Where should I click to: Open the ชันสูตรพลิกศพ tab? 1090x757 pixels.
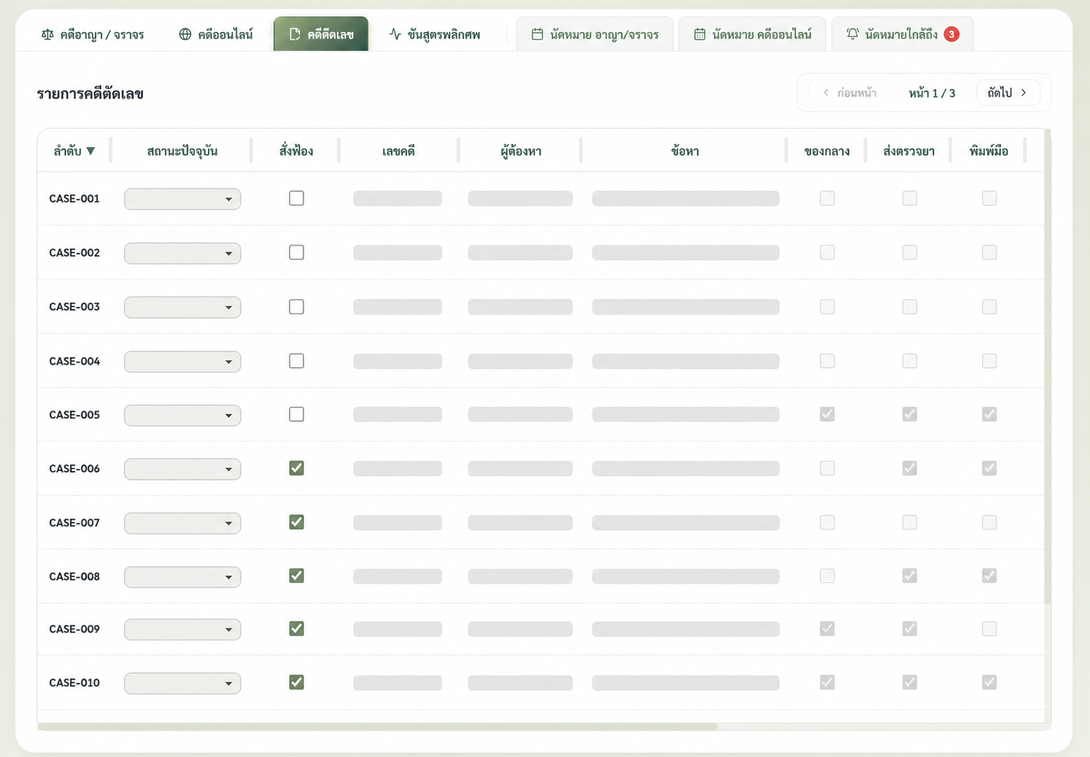pos(435,34)
